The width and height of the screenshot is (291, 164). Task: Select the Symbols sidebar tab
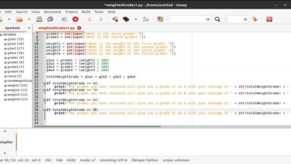[x=12, y=28]
